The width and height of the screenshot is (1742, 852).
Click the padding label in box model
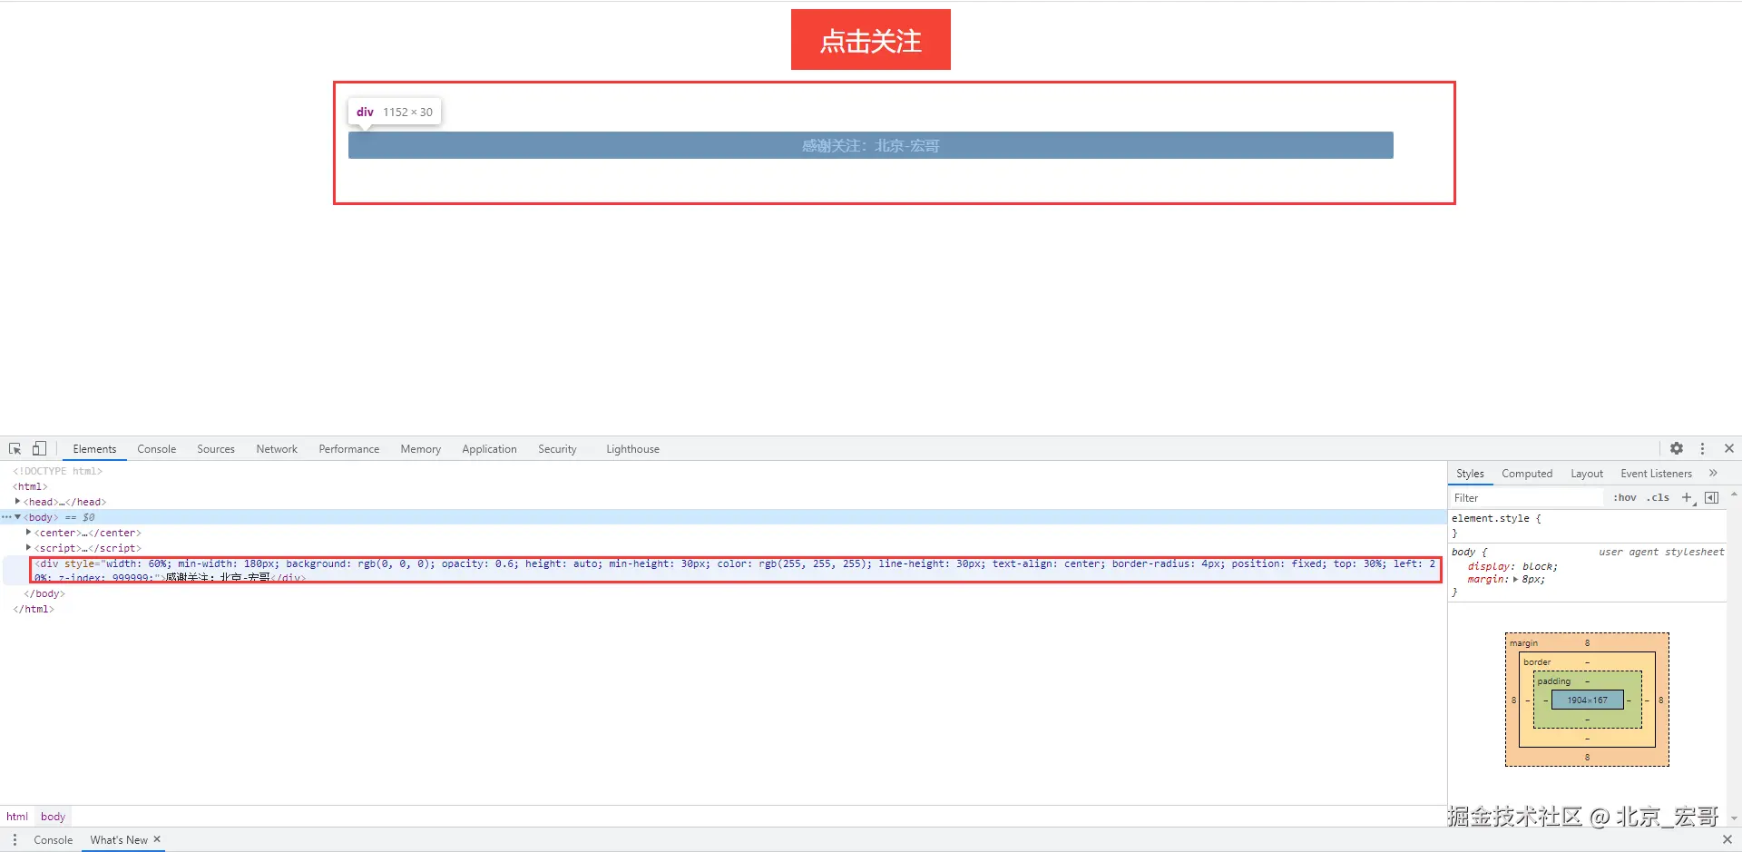1553,681
